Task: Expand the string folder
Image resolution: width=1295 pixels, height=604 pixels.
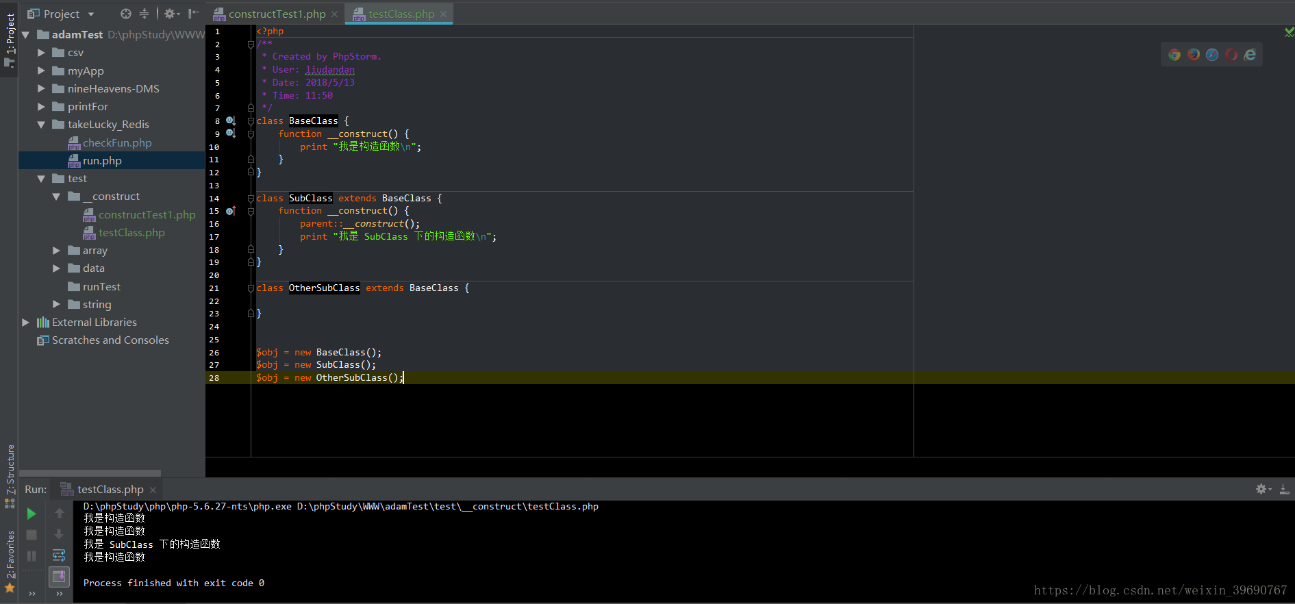Action: [x=56, y=304]
